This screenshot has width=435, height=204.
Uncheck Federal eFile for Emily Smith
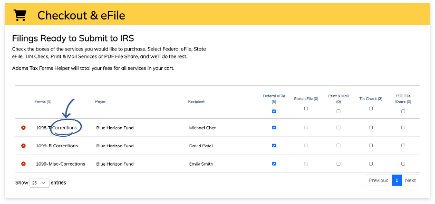(x=274, y=164)
